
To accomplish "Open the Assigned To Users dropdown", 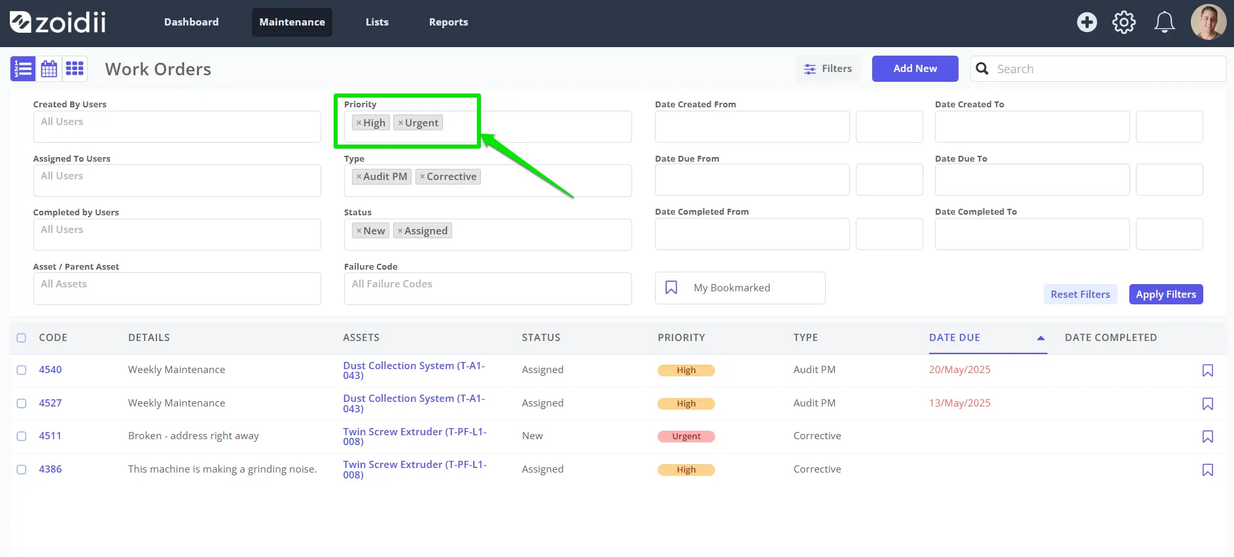I will [x=177, y=181].
